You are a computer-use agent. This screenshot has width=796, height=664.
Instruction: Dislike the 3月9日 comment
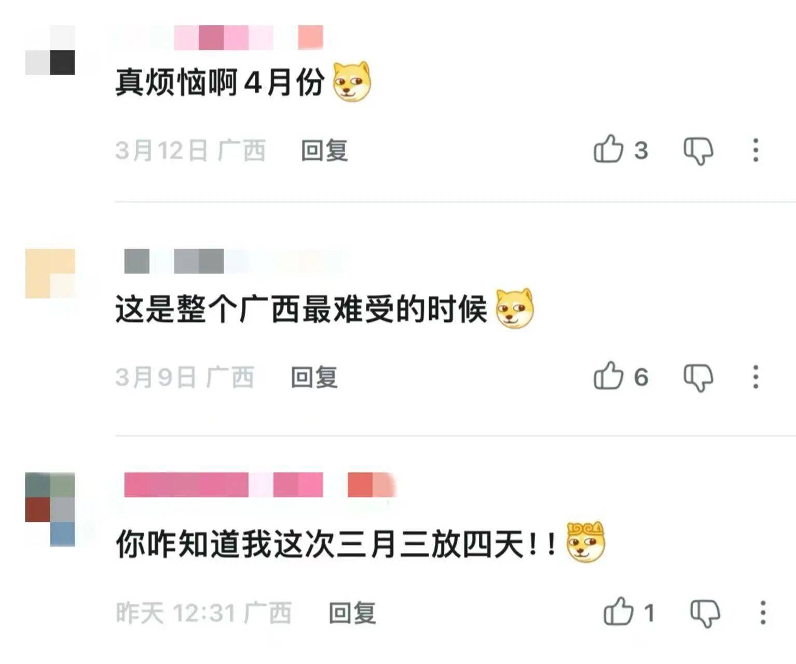click(698, 377)
